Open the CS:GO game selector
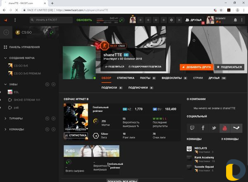Image resolution: width=248 pixels, height=182 pixels. coord(36,32)
